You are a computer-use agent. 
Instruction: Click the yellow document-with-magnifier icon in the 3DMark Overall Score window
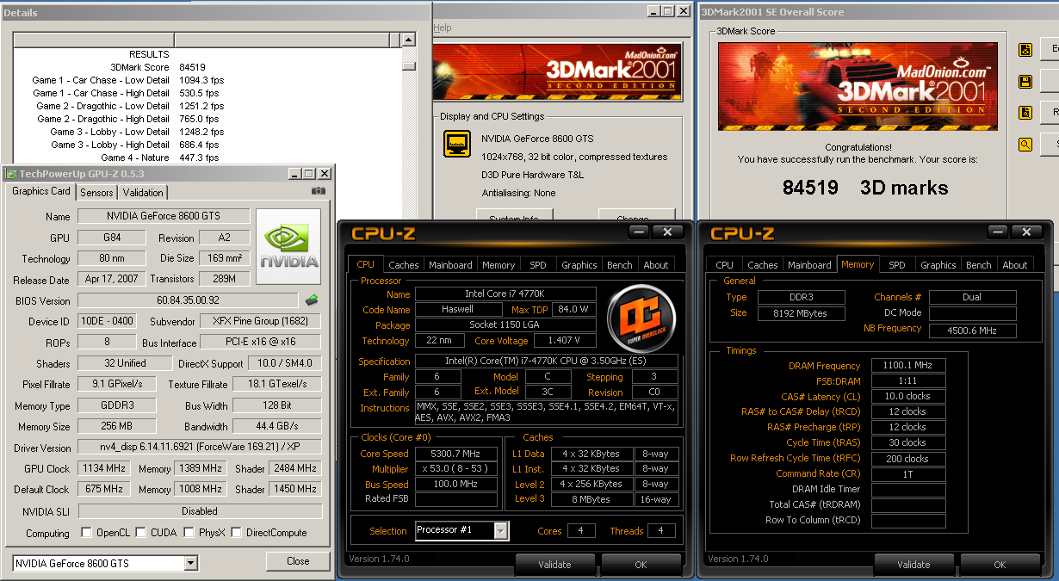click(x=1025, y=113)
